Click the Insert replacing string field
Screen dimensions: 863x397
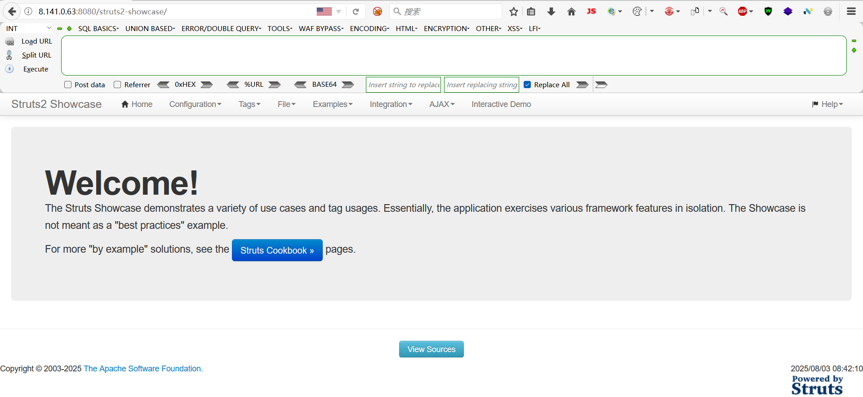(481, 85)
